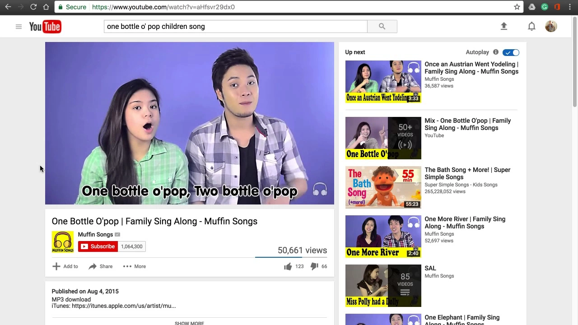This screenshot has height=325, width=578.
Task: Open The Bath Song + More thumbnail
Action: click(383, 187)
